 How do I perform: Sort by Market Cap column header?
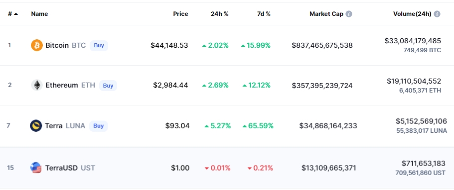point(326,14)
